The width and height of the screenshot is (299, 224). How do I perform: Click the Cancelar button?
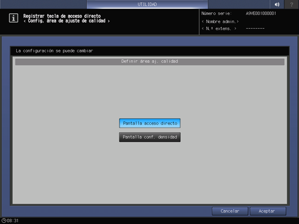click(x=230, y=211)
